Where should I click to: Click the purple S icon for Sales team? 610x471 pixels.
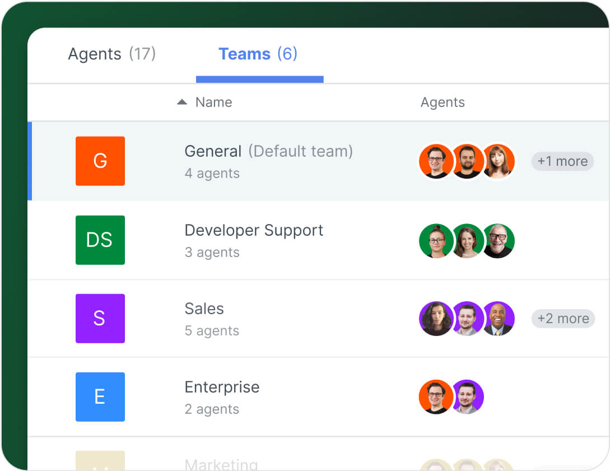[100, 318]
